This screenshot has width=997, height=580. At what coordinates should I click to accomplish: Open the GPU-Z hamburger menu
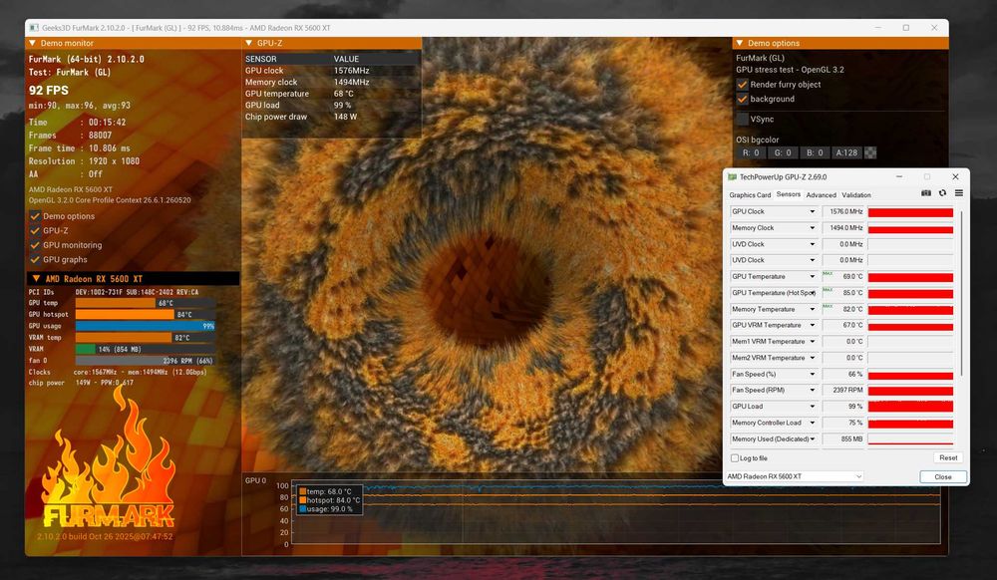[959, 193]
